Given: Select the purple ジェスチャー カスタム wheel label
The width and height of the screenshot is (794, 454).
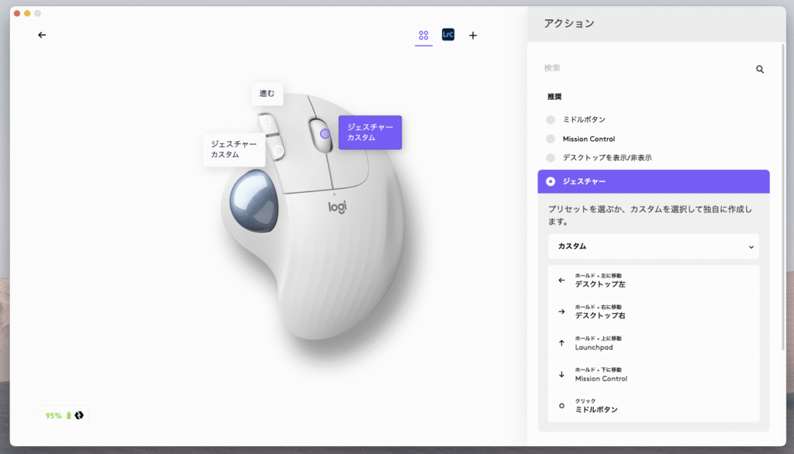Looking at the screenshot, I should (370, 132).
